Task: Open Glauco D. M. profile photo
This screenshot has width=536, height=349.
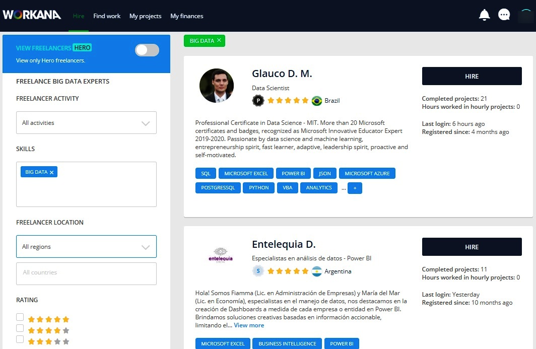Action: (x=217, y=86)
